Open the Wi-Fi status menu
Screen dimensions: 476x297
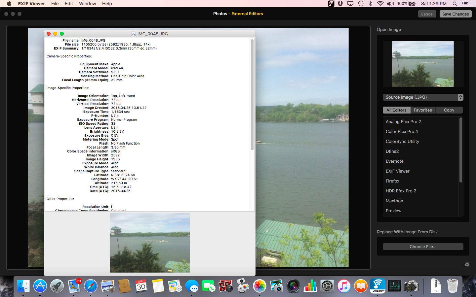(x=380, y=4)
